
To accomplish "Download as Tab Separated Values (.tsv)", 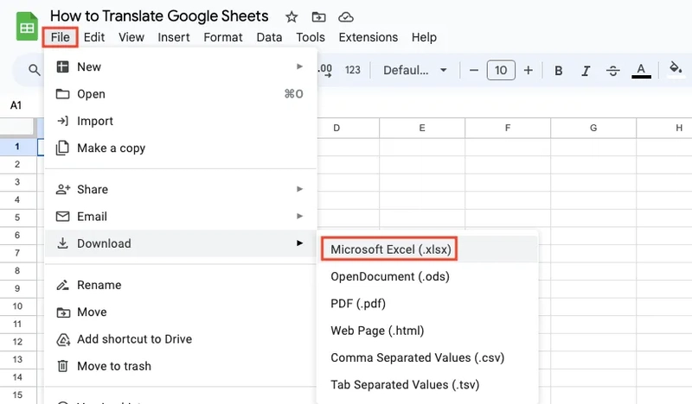I will pos(427,385).
